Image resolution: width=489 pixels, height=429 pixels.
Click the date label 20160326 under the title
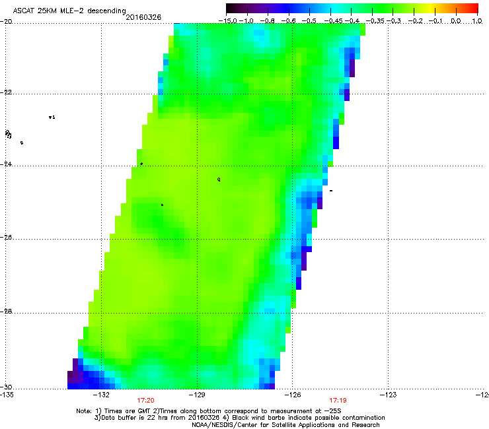143,17
